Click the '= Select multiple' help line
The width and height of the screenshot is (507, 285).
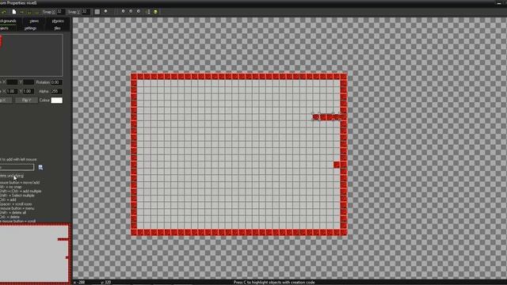pyautogui.click(x=17, y=196)
